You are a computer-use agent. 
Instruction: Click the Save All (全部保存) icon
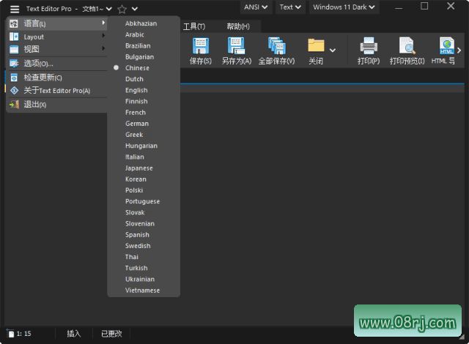(x=276, y=47)
